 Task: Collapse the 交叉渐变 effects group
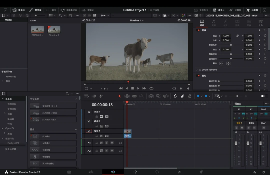(76, 99)
